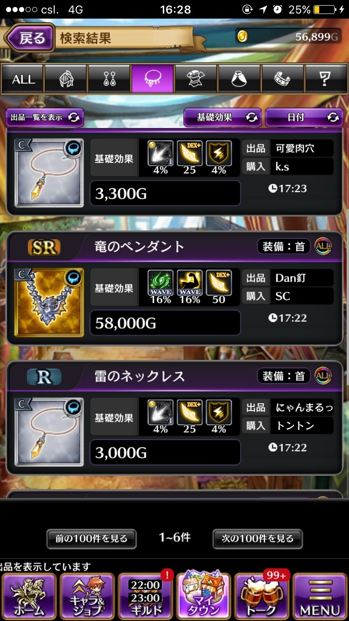Toggle the 基礎効果 sort button
349x621 pixels.
click(x=222, y=118)
